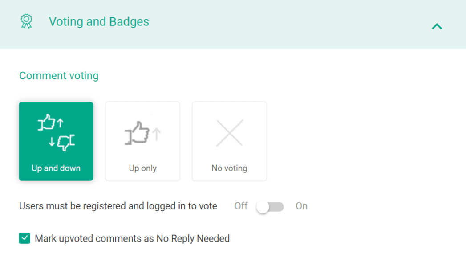Screen dimensions: 466x262
Task: Click "Users must be registered and logged in" text
Action: point(118,206)
